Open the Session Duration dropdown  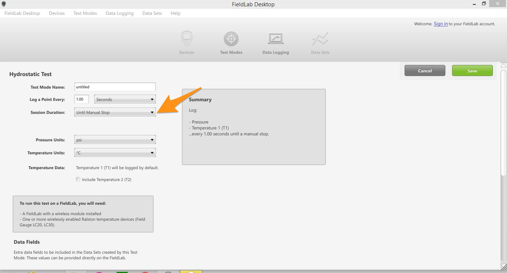115,112
